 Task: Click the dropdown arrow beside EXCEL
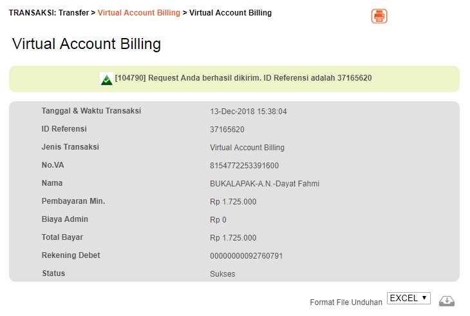point(424,298)
